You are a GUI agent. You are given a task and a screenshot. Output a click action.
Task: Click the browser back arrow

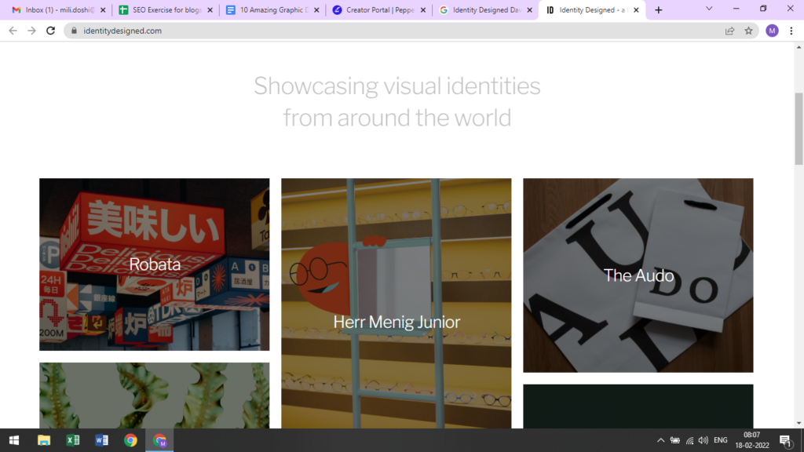point(13,31)
